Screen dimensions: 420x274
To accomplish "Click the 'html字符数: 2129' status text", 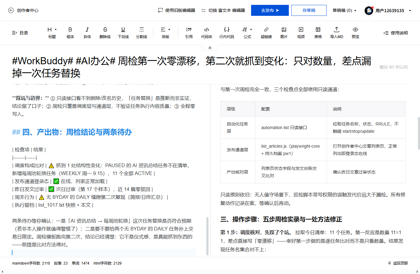I will point(107,263).
